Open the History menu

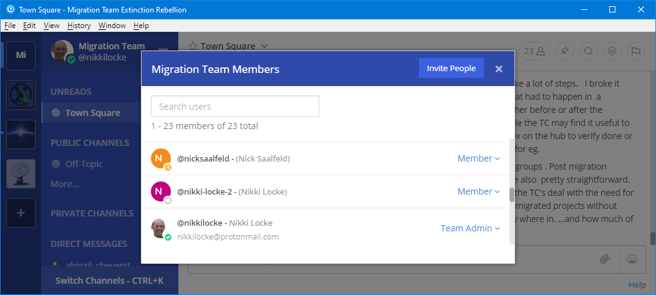(x=79, y=26)
